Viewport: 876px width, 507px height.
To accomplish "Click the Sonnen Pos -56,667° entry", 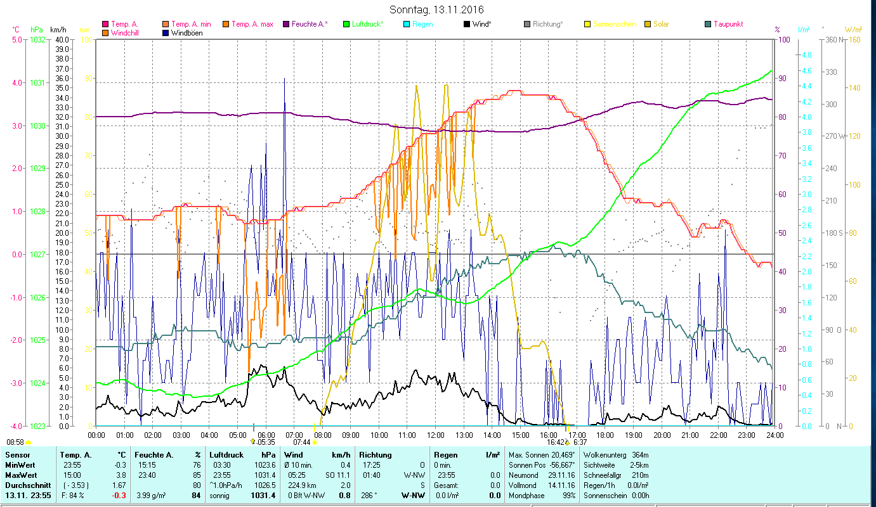I will [542, 465].
